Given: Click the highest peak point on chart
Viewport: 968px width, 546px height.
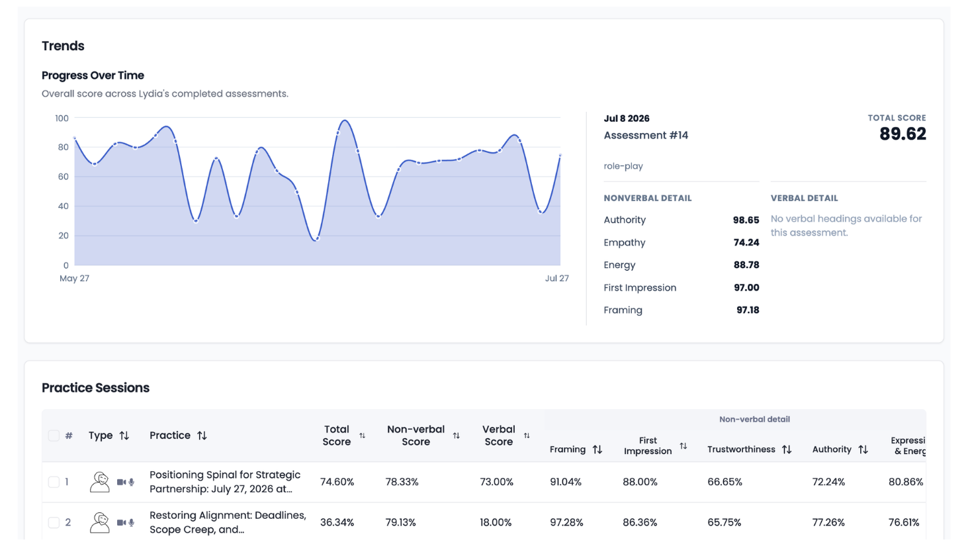Looking at the screenshot, I should (x=343, y=121).
